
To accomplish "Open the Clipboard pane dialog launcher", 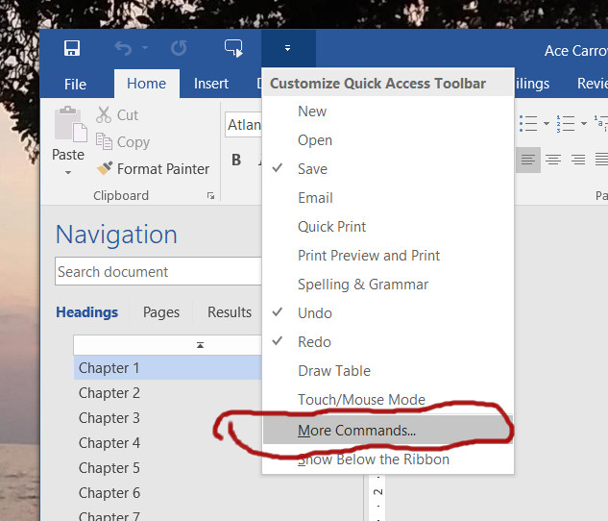I will [210, 196].
